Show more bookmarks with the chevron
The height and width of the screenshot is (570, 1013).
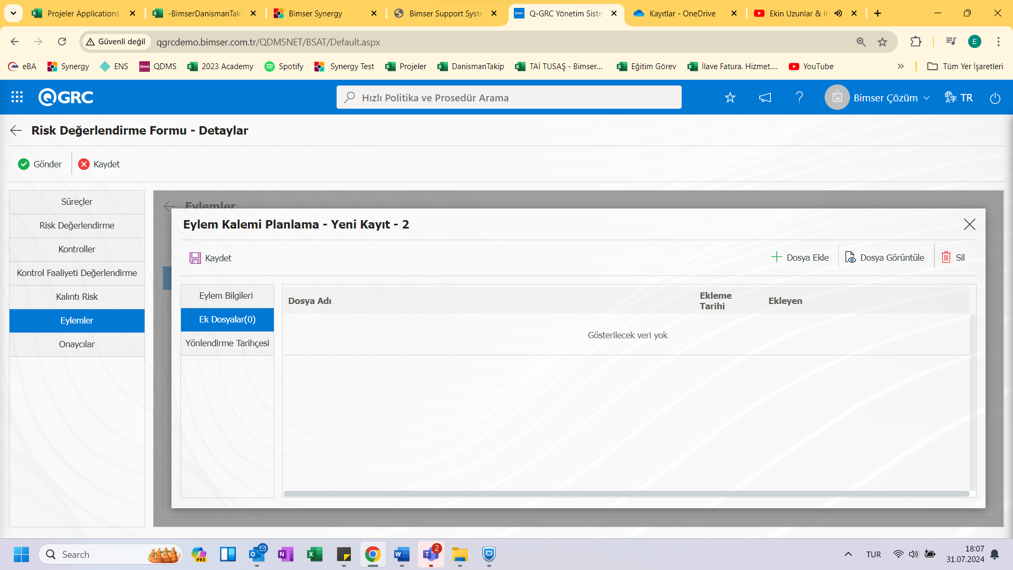pos(901,66)
